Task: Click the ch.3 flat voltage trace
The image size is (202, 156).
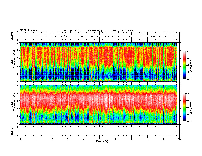Action: (98, 131)
